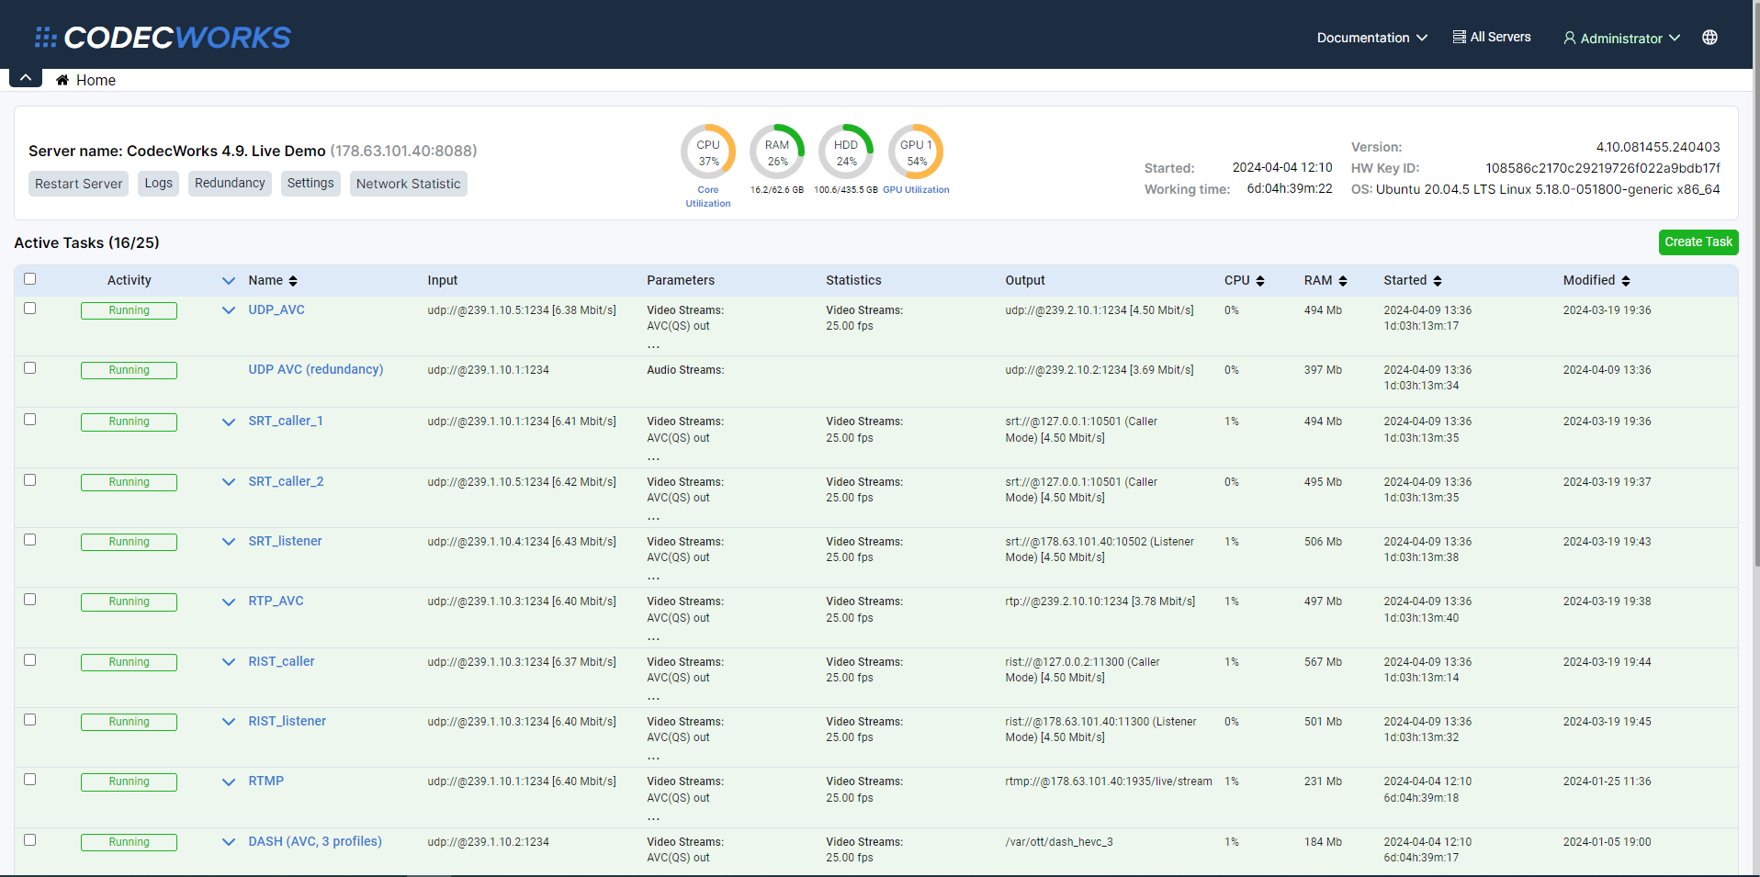Click the GPU 1 utilization gauge
Viewport: 1760px width, 877px height.
(916, 152)
